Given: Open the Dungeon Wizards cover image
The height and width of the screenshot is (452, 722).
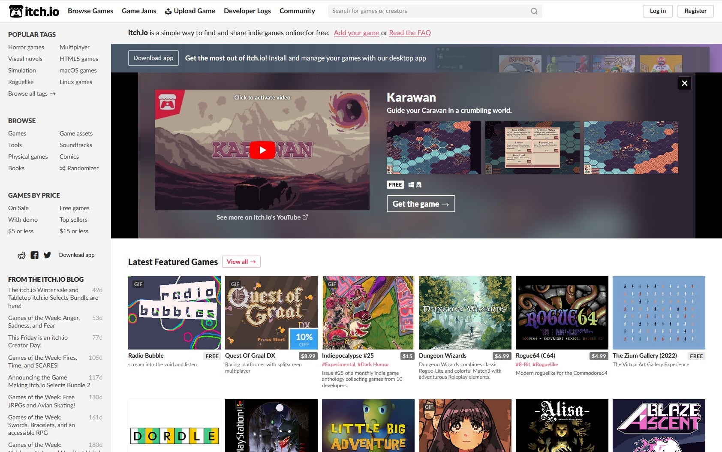Looking at the screenshot, I should (x=465, y=313).
